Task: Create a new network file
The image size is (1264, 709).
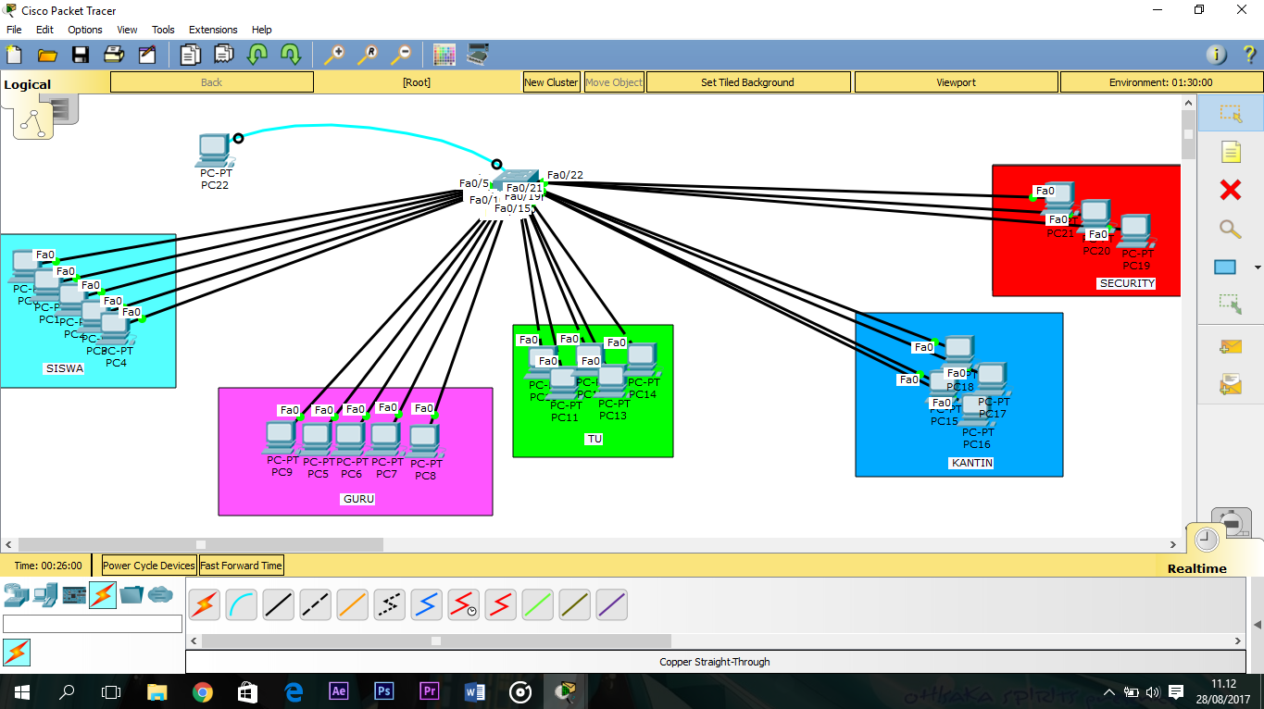Action: tap(14, 55)
